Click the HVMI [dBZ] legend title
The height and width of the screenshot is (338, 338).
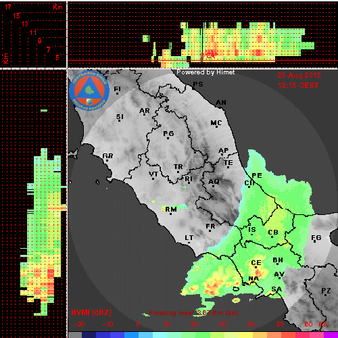tap(91, 312)
